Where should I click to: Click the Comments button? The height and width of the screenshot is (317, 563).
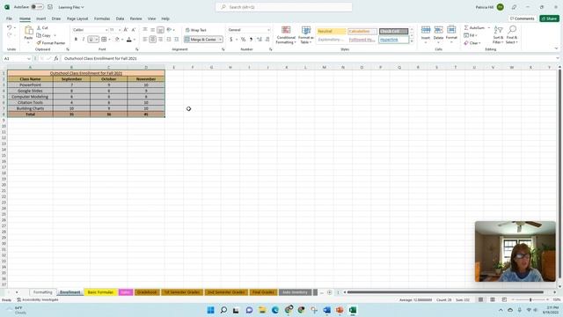pyautogui.click(x=522, y=18)
